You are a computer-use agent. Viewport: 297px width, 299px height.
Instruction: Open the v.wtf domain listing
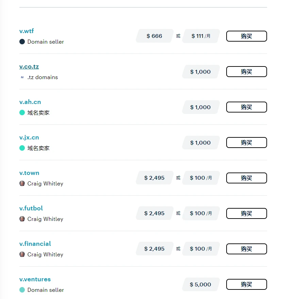[27, 31]
